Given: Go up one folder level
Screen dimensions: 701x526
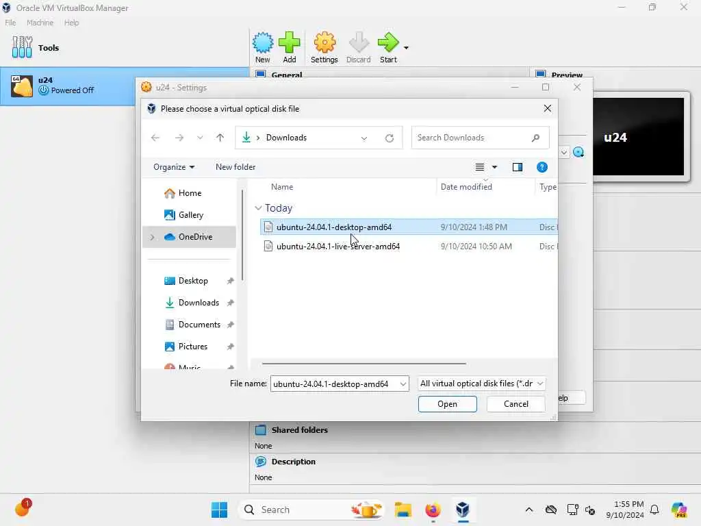Looking at the screenshot, I should point(220,138).
